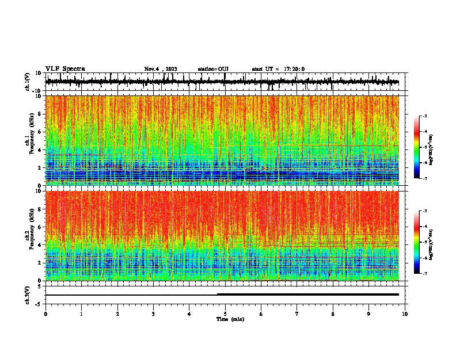Image resolution: width=456 pixels, height=352 pixels.
Task: Click the ch.1 spectrogram plot area
Action: pos(222,140)
